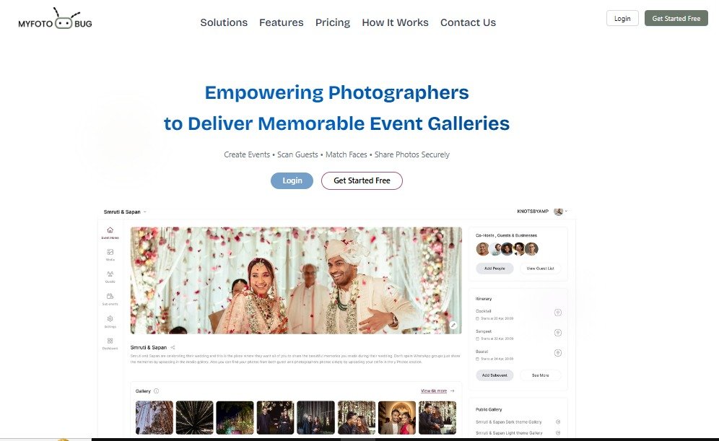Click the How It Works nav link
The height and width of the screenshot is (441, 719).
[x=395, y=22]
